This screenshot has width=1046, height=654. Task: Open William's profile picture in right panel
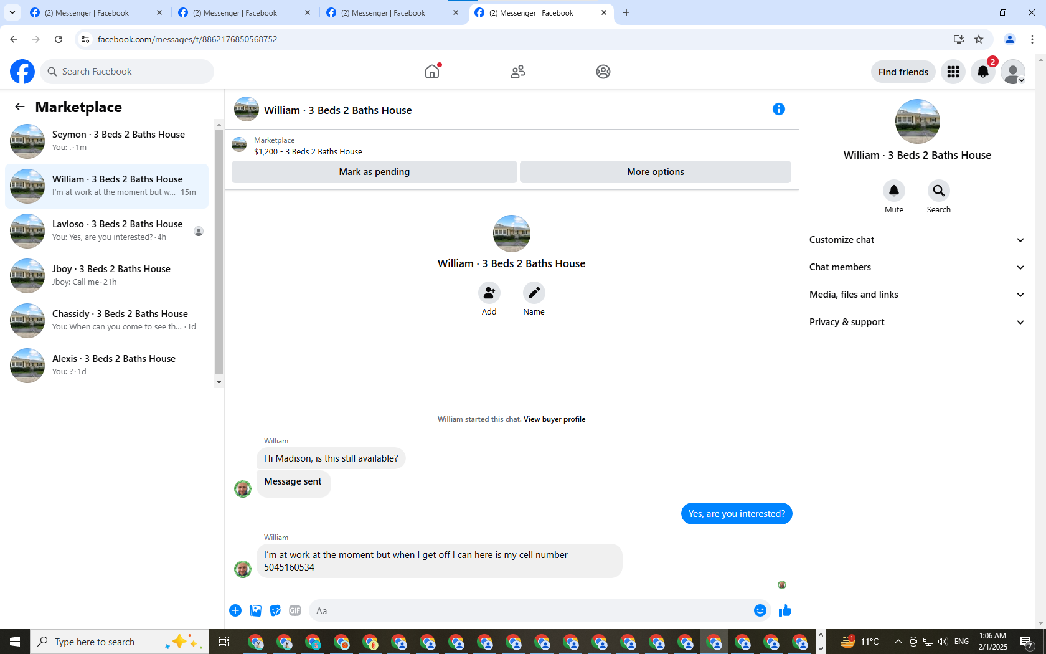917,121
